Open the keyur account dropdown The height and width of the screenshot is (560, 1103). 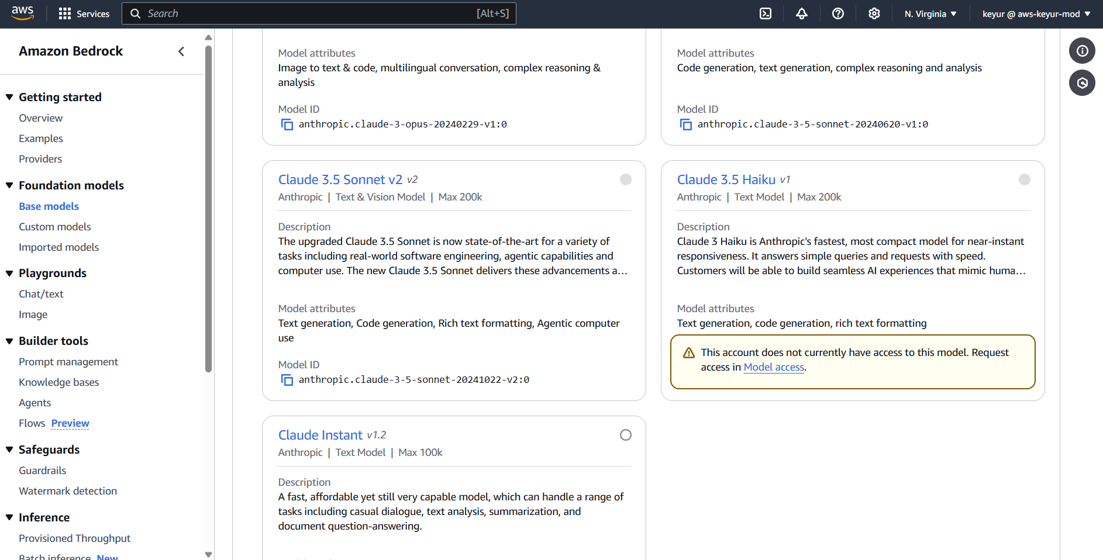pyautogui.click(x=1036, y=13)
